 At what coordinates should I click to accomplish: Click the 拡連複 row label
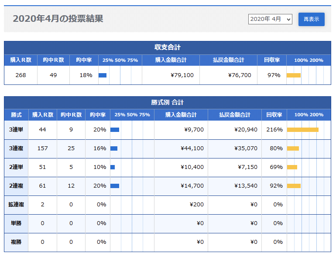pyautogui.click(x=16, y=205)
